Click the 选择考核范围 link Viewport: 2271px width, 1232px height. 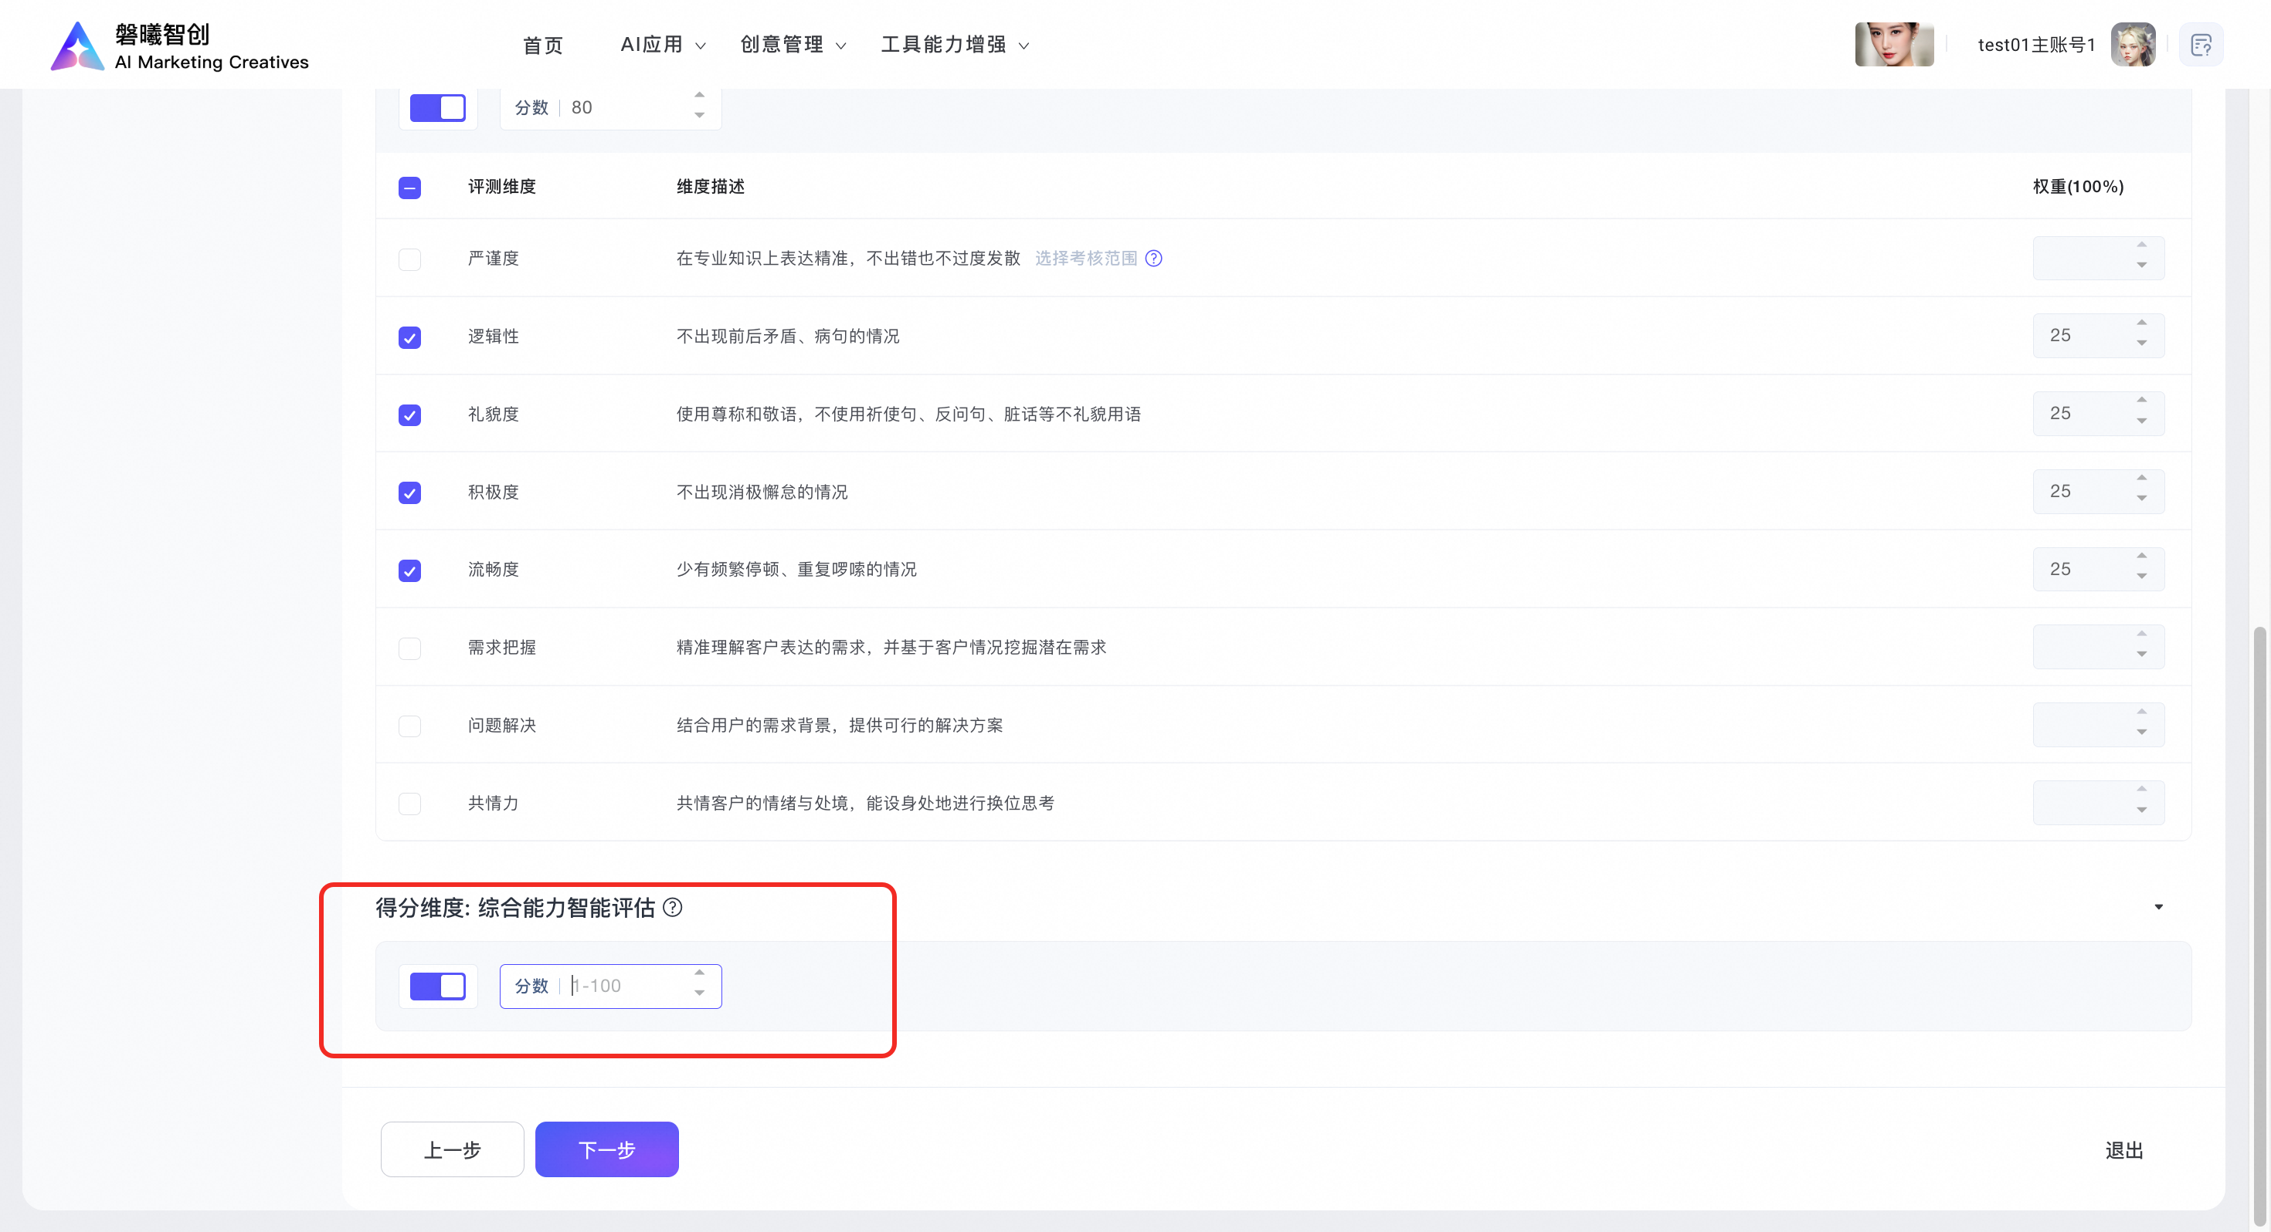pyautogui.click(x=1085, y=258)
